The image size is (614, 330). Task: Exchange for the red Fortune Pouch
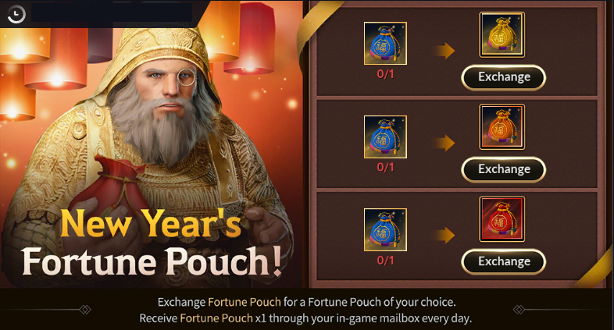coord(504,261)
